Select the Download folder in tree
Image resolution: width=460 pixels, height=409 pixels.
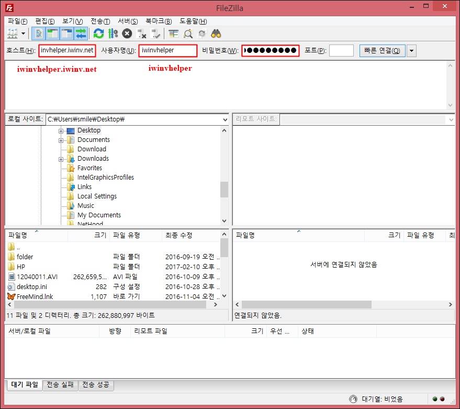pos(92,149)
